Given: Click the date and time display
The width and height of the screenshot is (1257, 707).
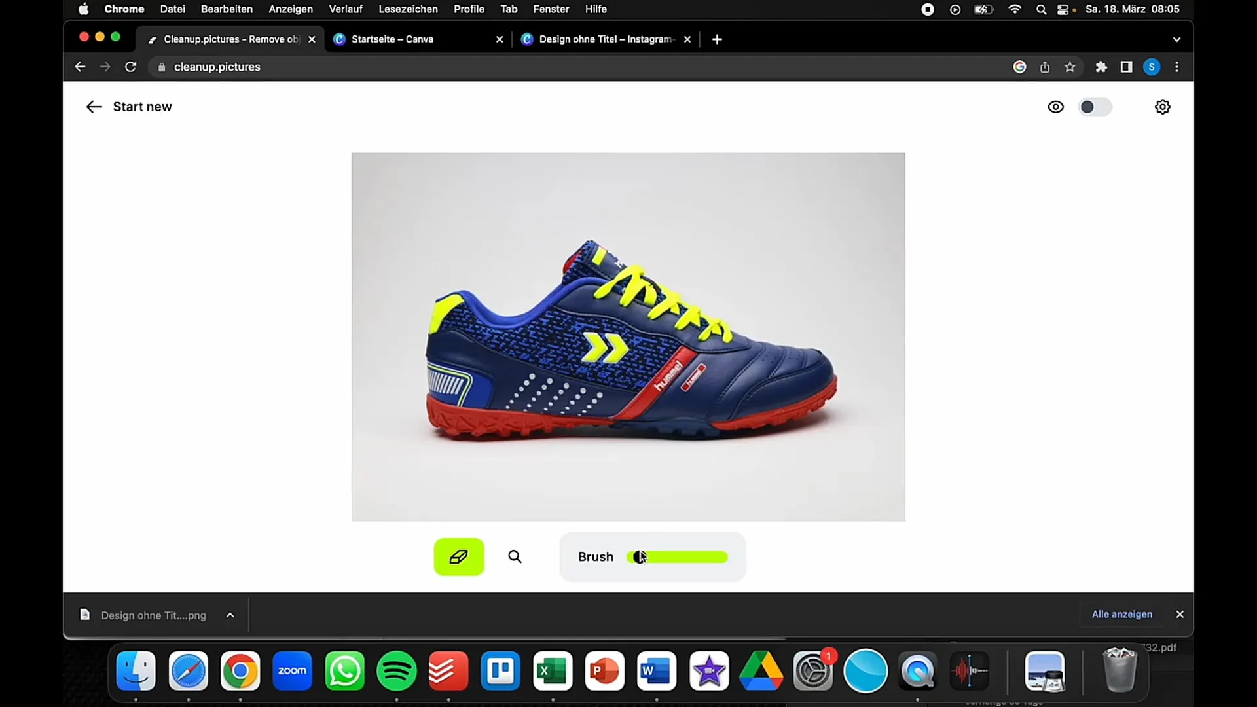Looking at the screenshot, I should 1133,9.
